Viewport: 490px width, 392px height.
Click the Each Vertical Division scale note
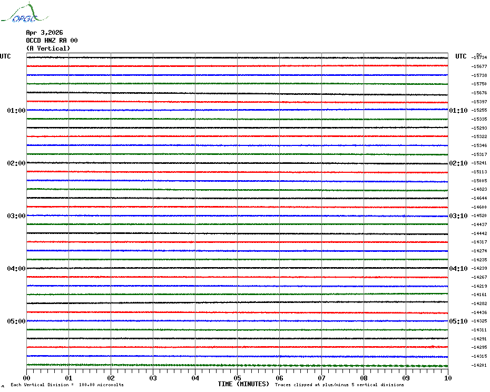click(x=67, y=385)
